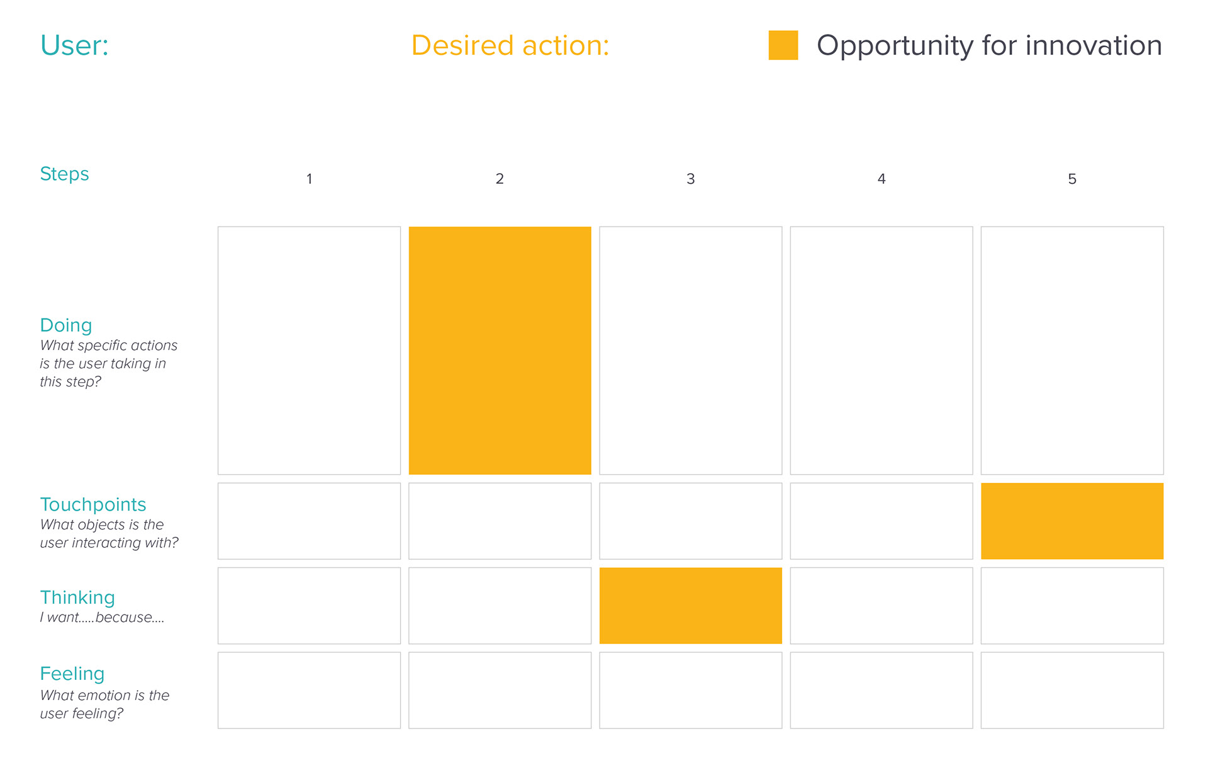The image size is (1208, 758).
Task: Select the orange Thinking cell under step 3
Action: 691,606
